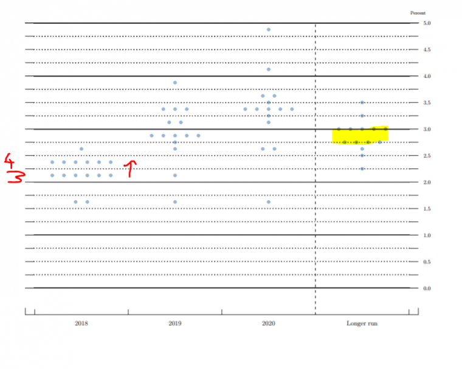Click the 2.5 tick label
Screen dimensions: 462x369
pos(427,156)
